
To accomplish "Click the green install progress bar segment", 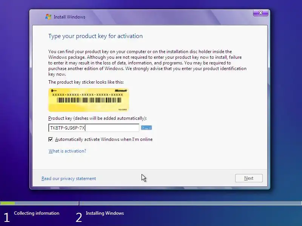I will coord(8,203).
